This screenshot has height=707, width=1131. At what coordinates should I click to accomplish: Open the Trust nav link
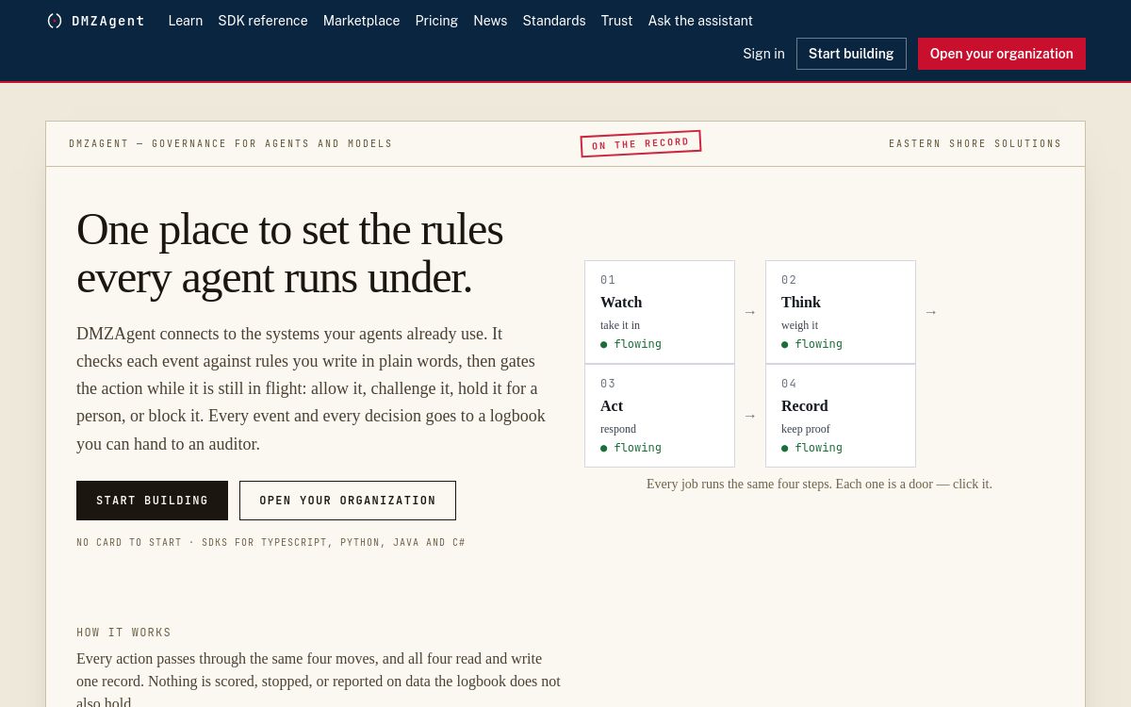click(616, 21)
